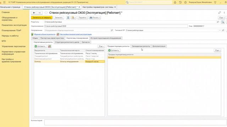Click the Записать button
This screenshot has width=227, height=127.
[x=59, y=18]
